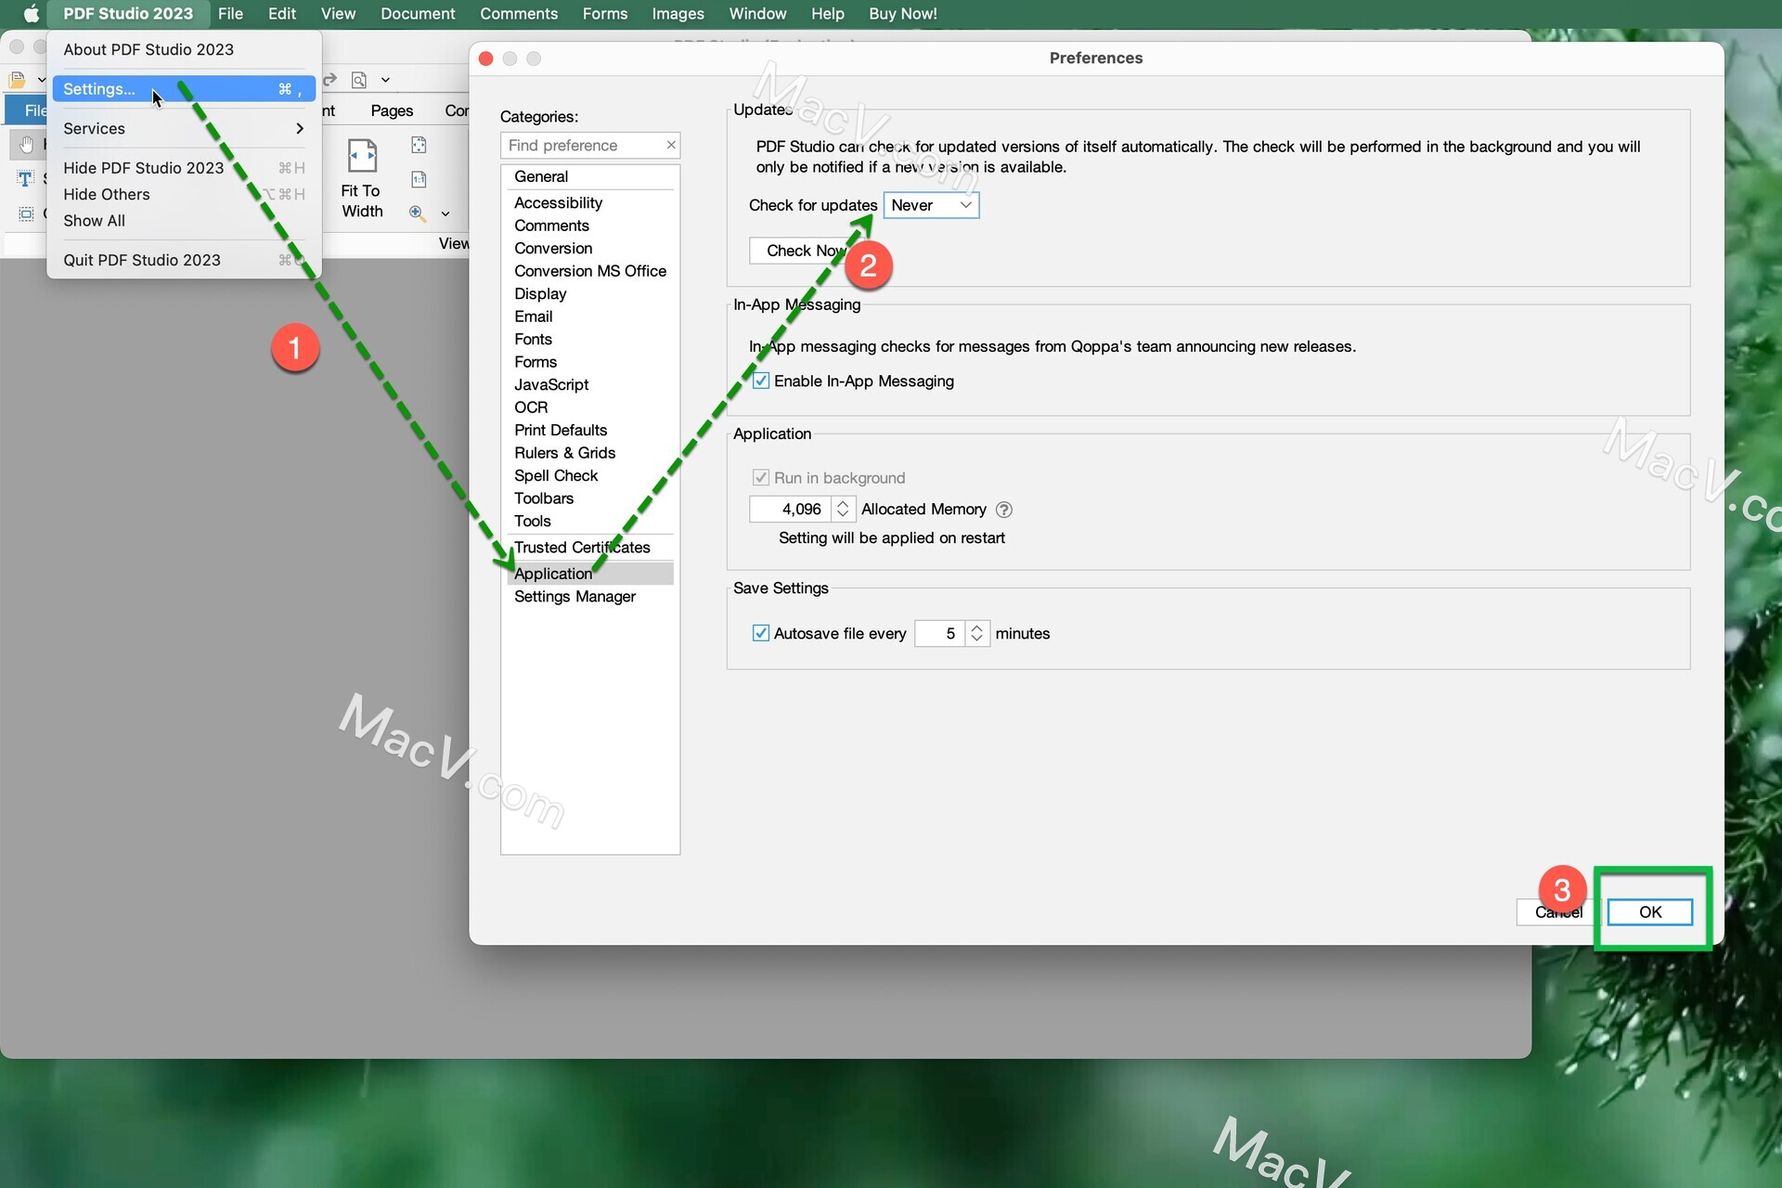Open the Forms menu in menu bar

click(x=605, y=14)
